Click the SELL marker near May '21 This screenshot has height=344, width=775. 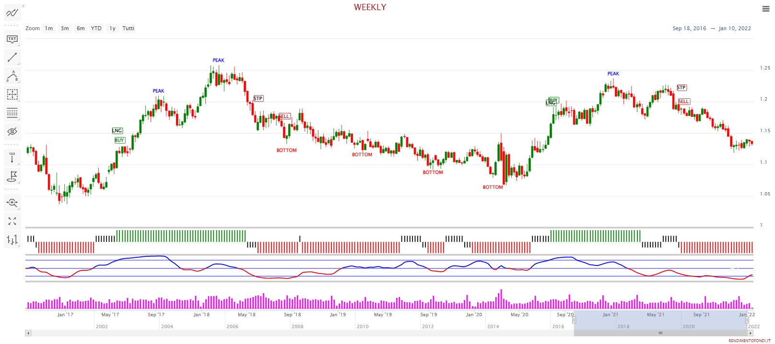684,102
